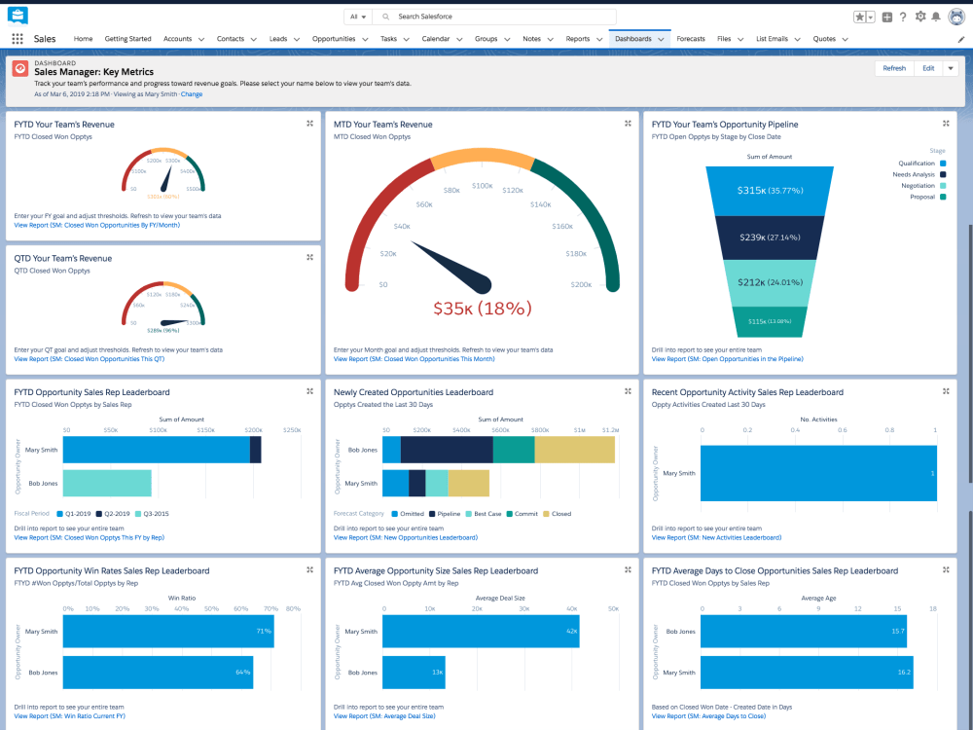This screenshot has width=973, height=730.
Task: Click the Qualification legend color swatch
Action: coord(943,164)
